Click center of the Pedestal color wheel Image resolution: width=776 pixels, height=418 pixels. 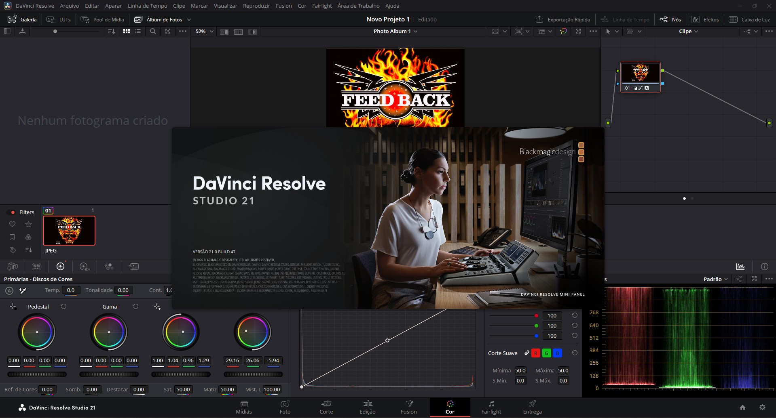[37, 332]
